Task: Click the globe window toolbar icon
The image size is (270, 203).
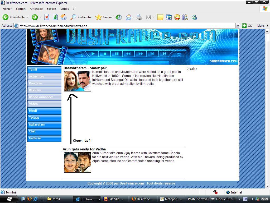Action: pos(168,17)
